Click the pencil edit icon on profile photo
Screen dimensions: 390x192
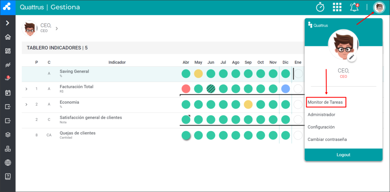tap(351, 57)
